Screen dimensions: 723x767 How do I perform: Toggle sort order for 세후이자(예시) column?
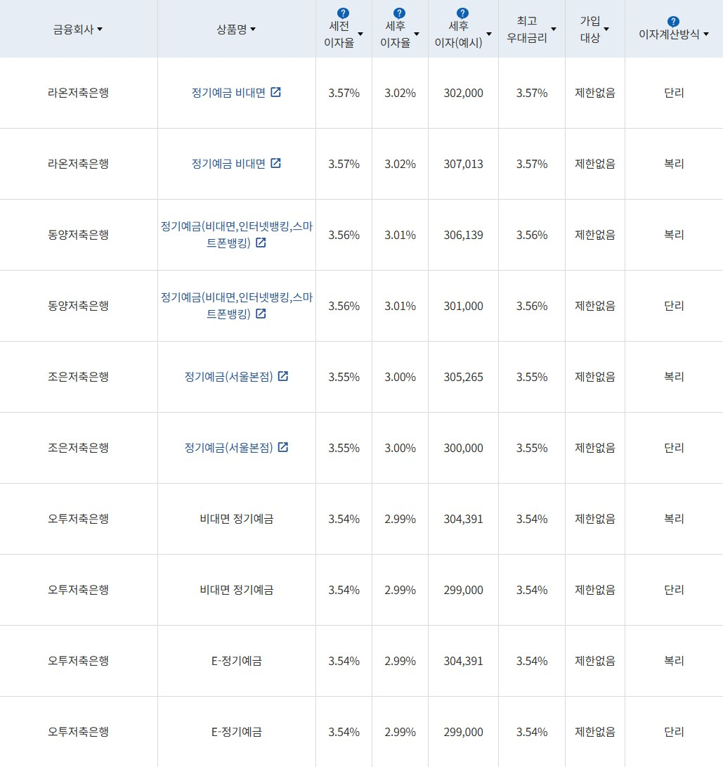click(489, 34)
